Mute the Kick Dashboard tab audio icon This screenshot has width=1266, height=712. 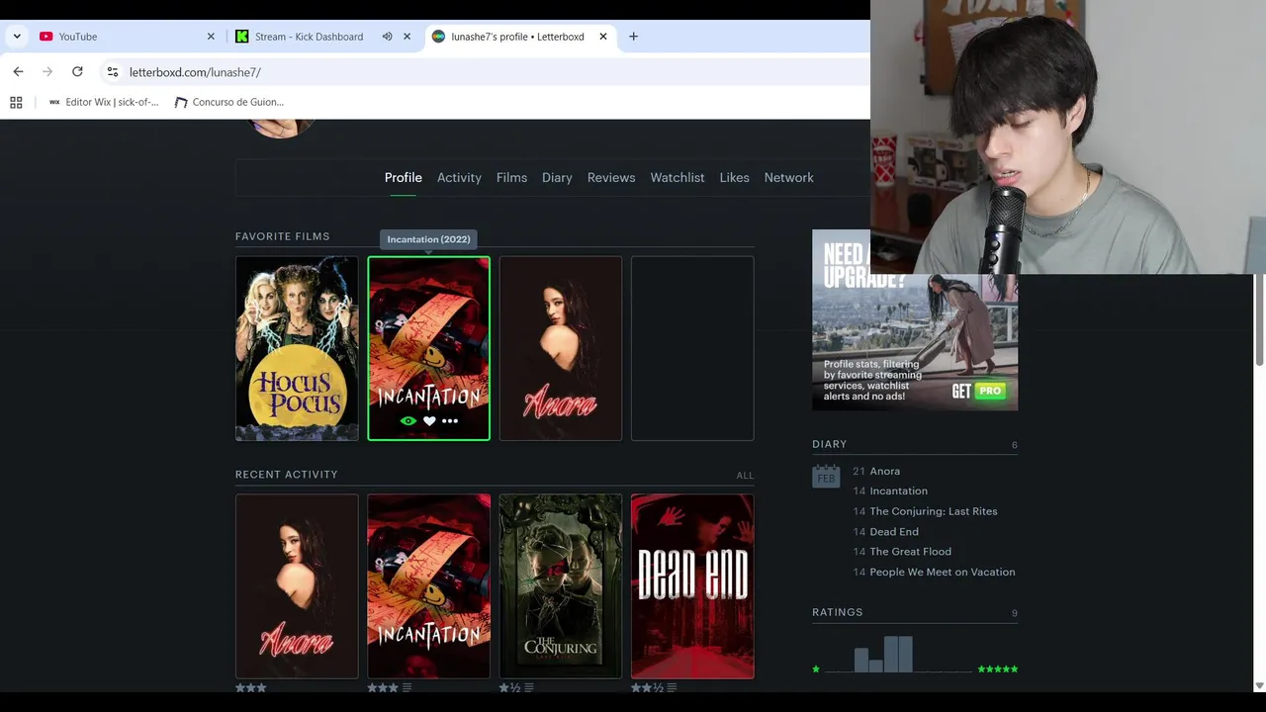click(387, 37)
